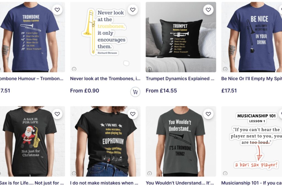Open info icon on Be Nice shirt image
Image resolution: width=282 pixels, height=188 pixels.
tap(225, 69)
